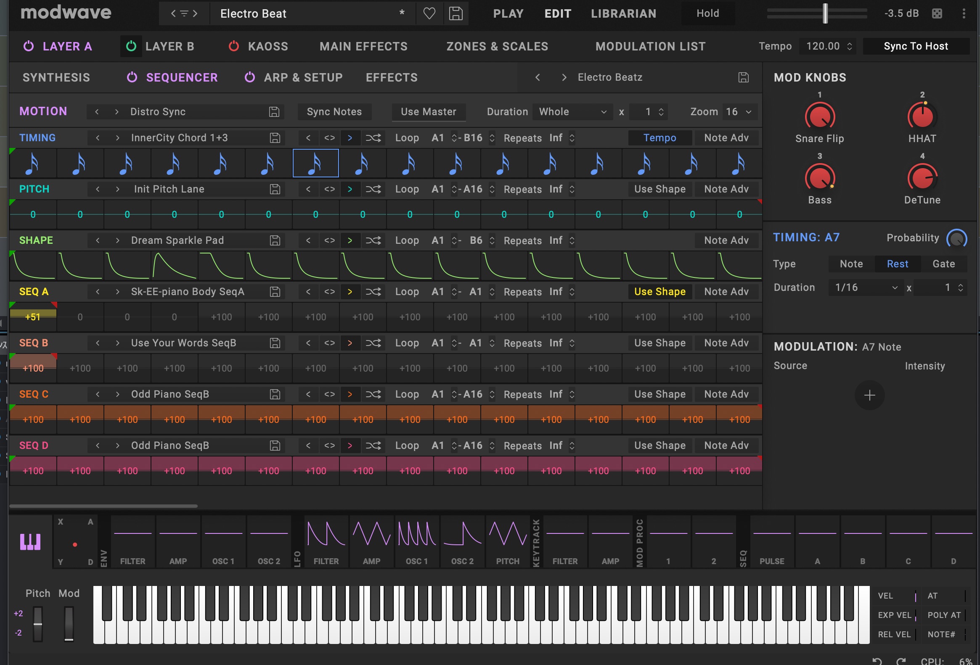Click the Timing lane random order icon
The height and width of the screenshot is (665, 980).
[373, 138]
